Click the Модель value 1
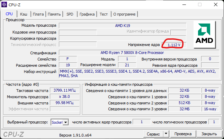 127,59
